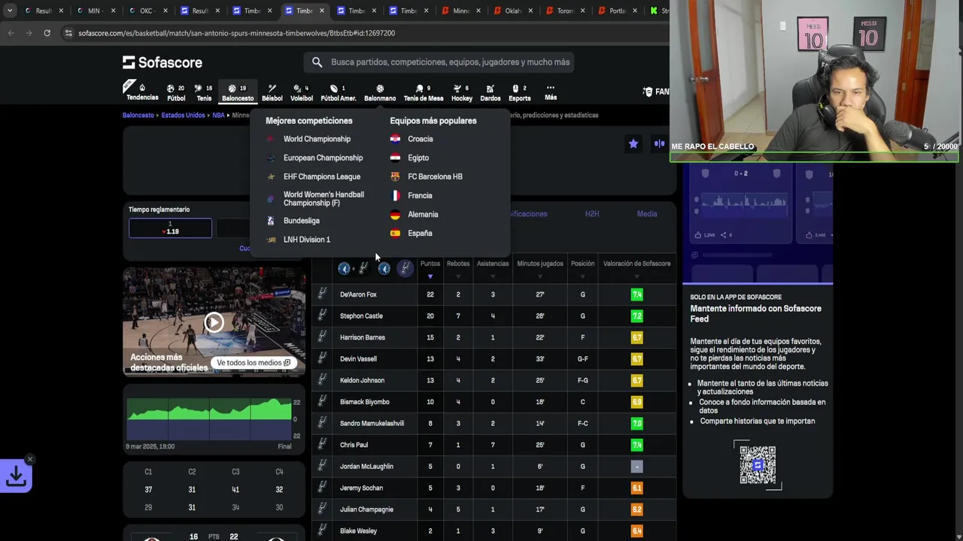963x541 pixels.
Task: Open the browser tab search chevron
Action: pos(10,11)
